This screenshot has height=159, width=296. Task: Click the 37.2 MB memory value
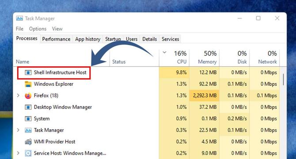click(208, 107)
